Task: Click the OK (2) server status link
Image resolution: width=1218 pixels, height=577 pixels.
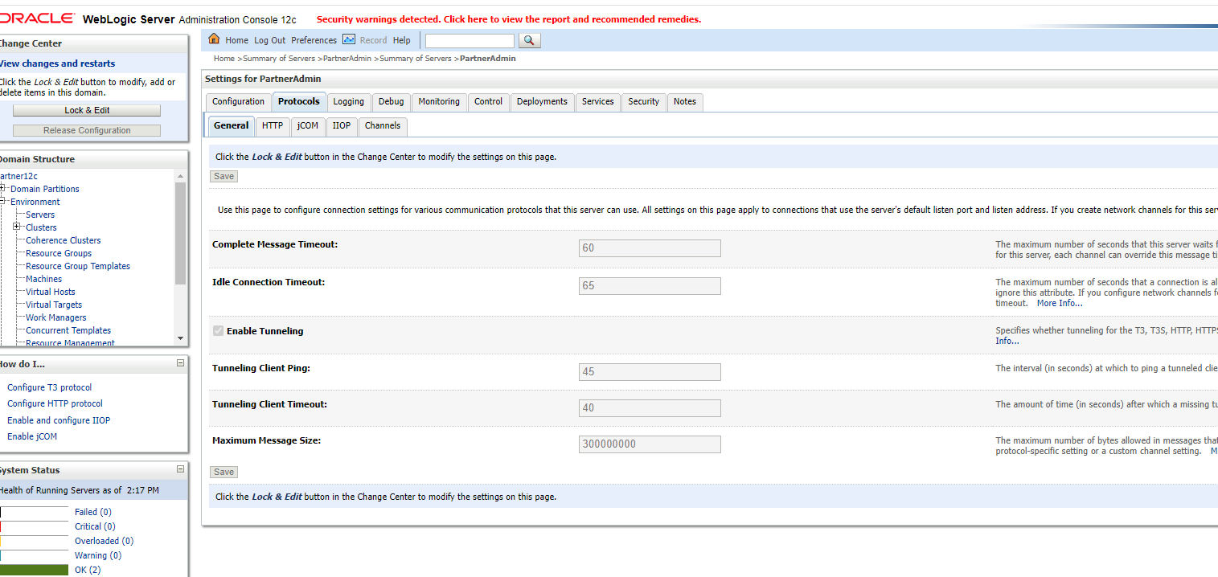Action: 88,570
